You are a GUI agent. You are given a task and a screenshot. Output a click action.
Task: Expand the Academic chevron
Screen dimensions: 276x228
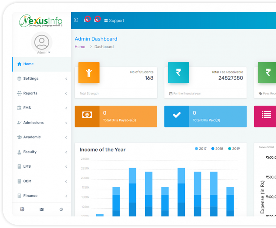point(66,138)
